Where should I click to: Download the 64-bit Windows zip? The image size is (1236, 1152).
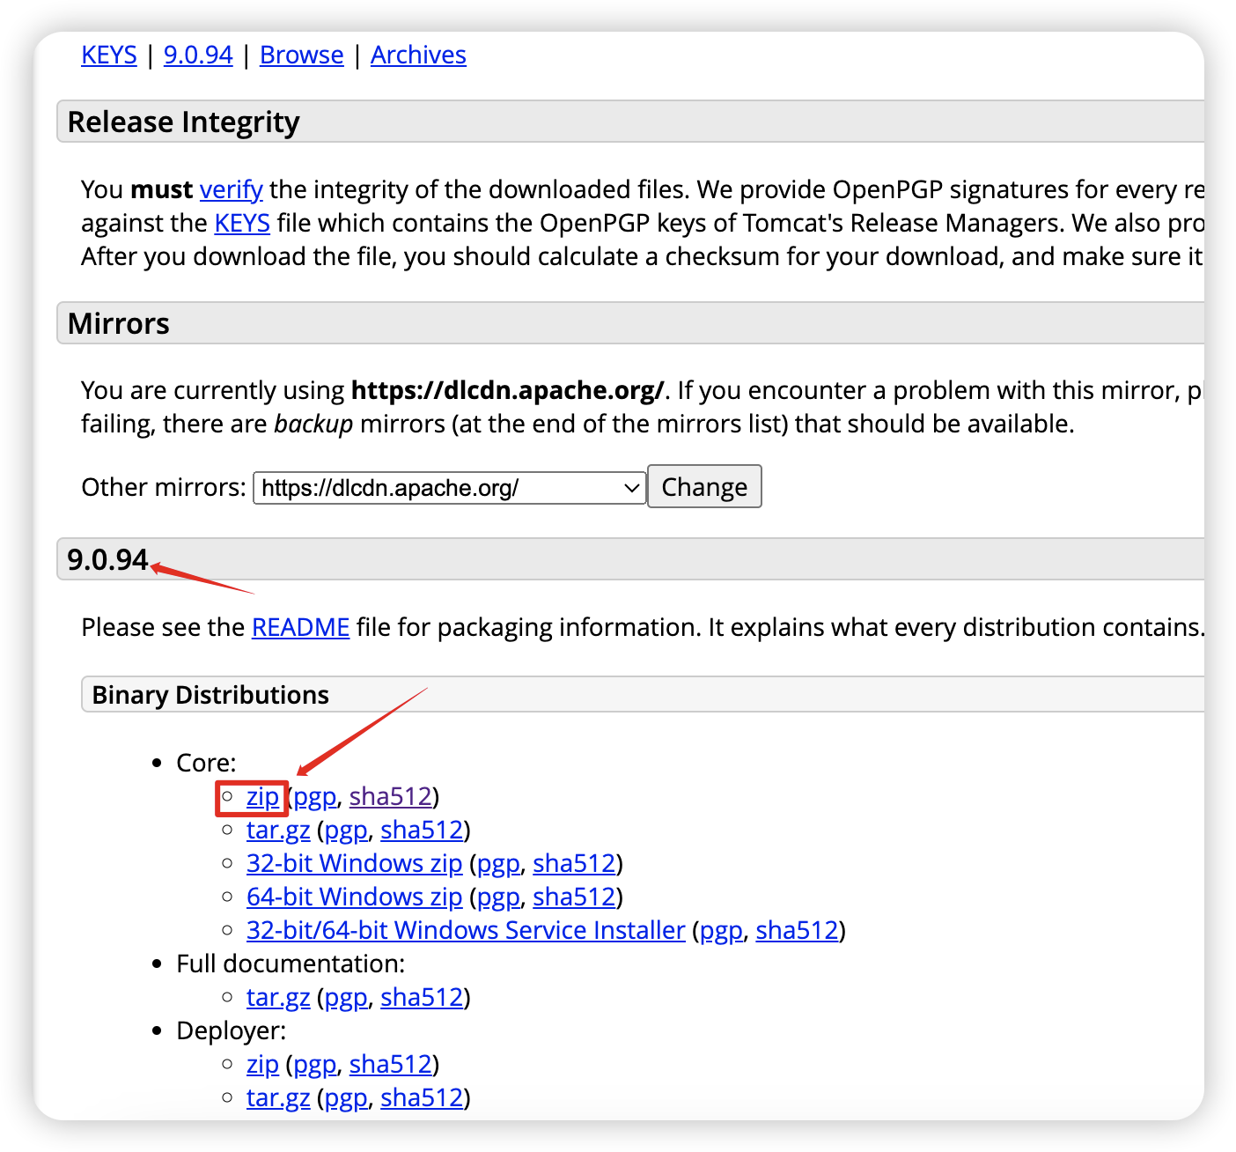click(355, 897)
